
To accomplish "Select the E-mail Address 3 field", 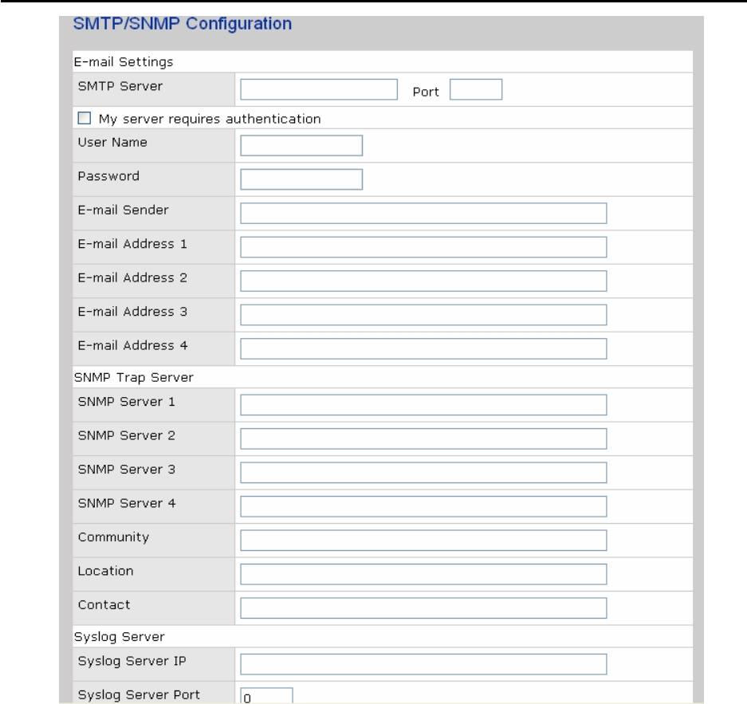I will (423, 315).
